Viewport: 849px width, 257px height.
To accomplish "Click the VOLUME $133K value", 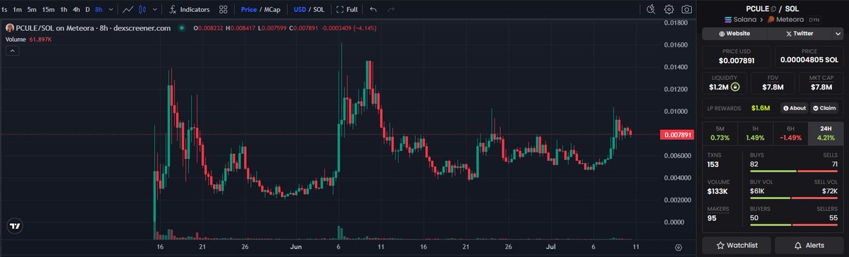I will click(718, 191).
